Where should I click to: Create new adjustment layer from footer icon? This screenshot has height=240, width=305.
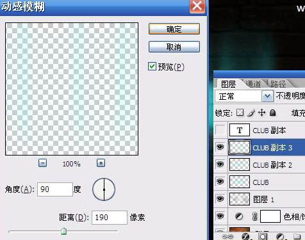coord(280,236)
